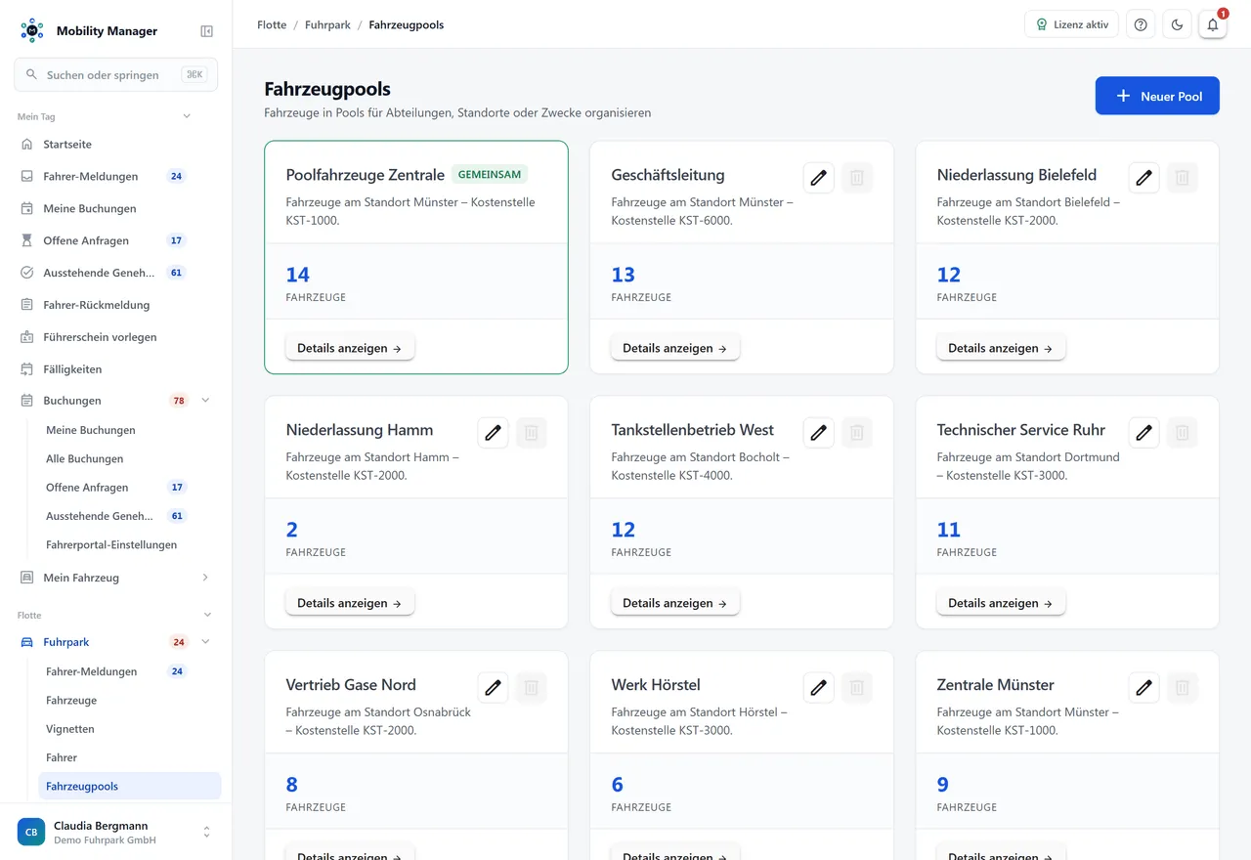Edit the Niederlassung Bielefeld pool
The width and height of the screenshot is (1251, 860).
1144,178
